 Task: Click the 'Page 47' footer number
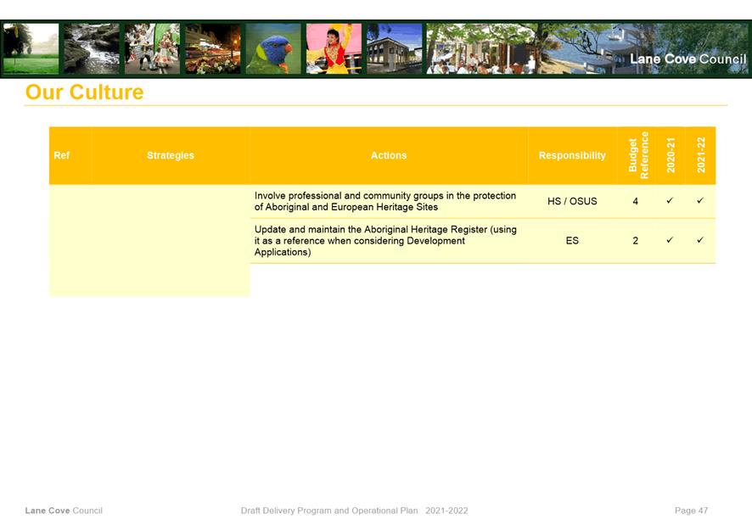click(691, 511)
